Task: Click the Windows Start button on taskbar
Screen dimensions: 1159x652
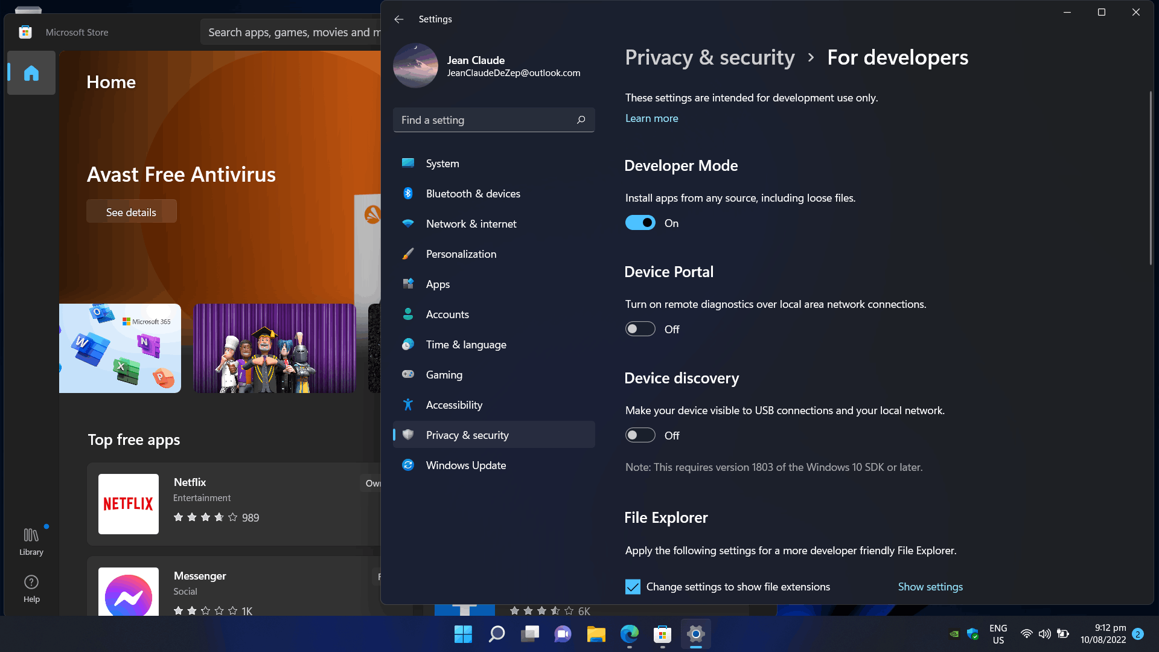Action: pyautogui.click(x=463, y=634)
